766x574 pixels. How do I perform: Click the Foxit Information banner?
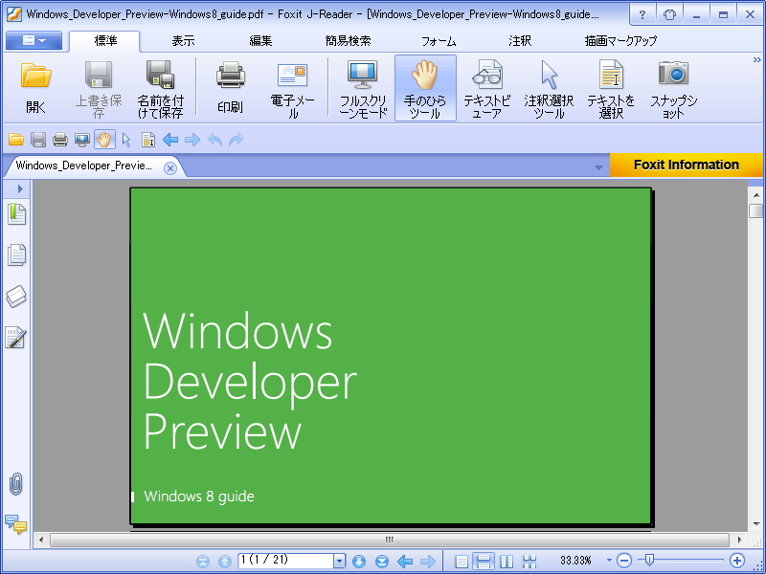686,165
